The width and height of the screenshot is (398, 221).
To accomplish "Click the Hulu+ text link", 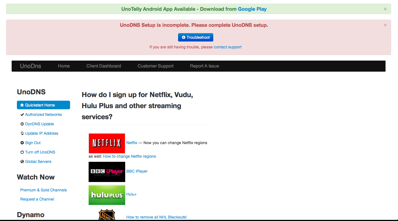I will click(x=132, y=194).
